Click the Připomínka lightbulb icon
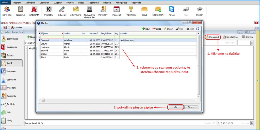The height and width of the screenshot is (130, 260). pyautogui.click(x=131, y=11)
